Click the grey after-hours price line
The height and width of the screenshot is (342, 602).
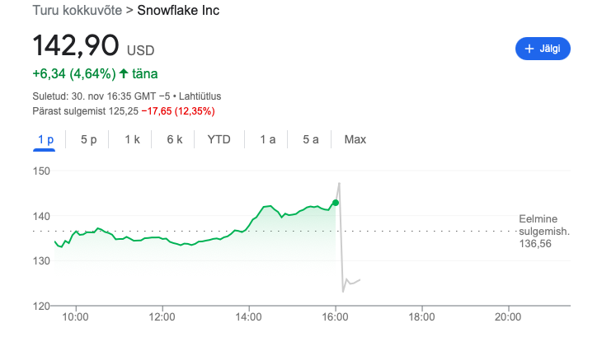[x=341, y=238]
